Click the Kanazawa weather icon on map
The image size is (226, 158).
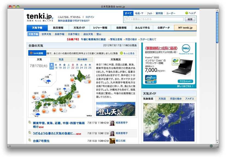[58, 93]
